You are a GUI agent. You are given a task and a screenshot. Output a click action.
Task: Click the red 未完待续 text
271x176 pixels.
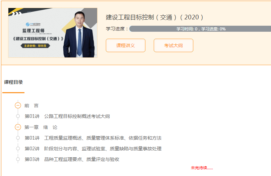(x=202, y=168)
